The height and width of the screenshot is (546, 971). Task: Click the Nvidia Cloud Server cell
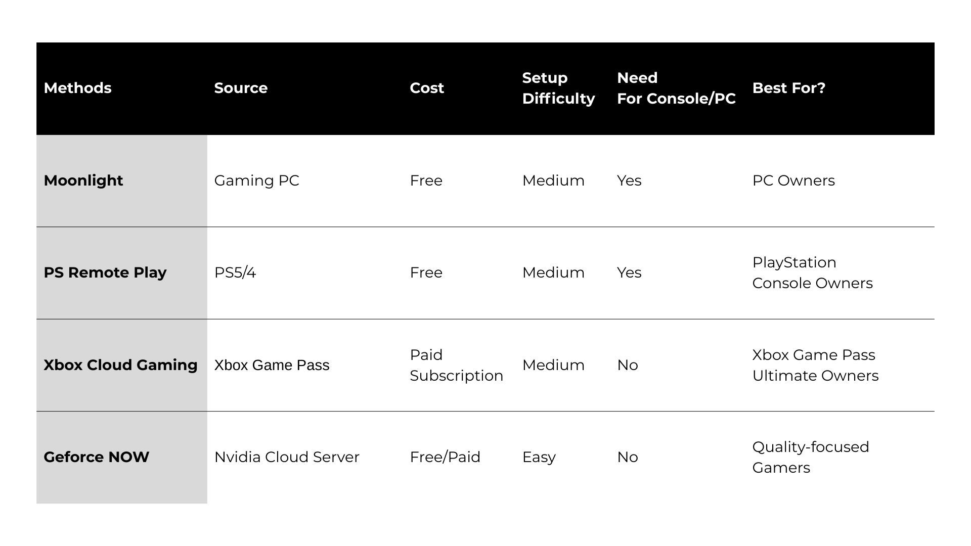tap(287, 457)
